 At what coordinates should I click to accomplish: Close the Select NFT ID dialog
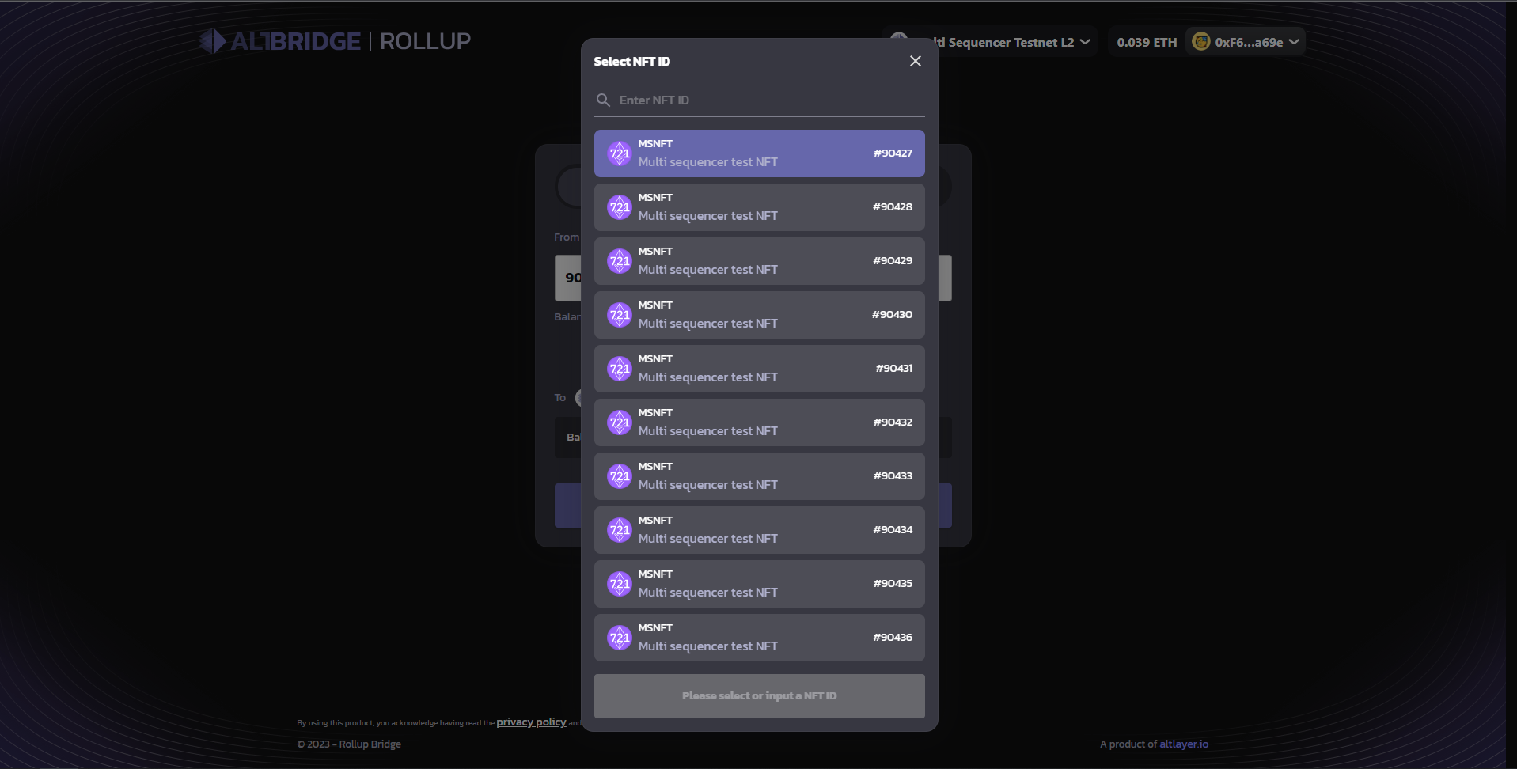click(x=915, y=61)
